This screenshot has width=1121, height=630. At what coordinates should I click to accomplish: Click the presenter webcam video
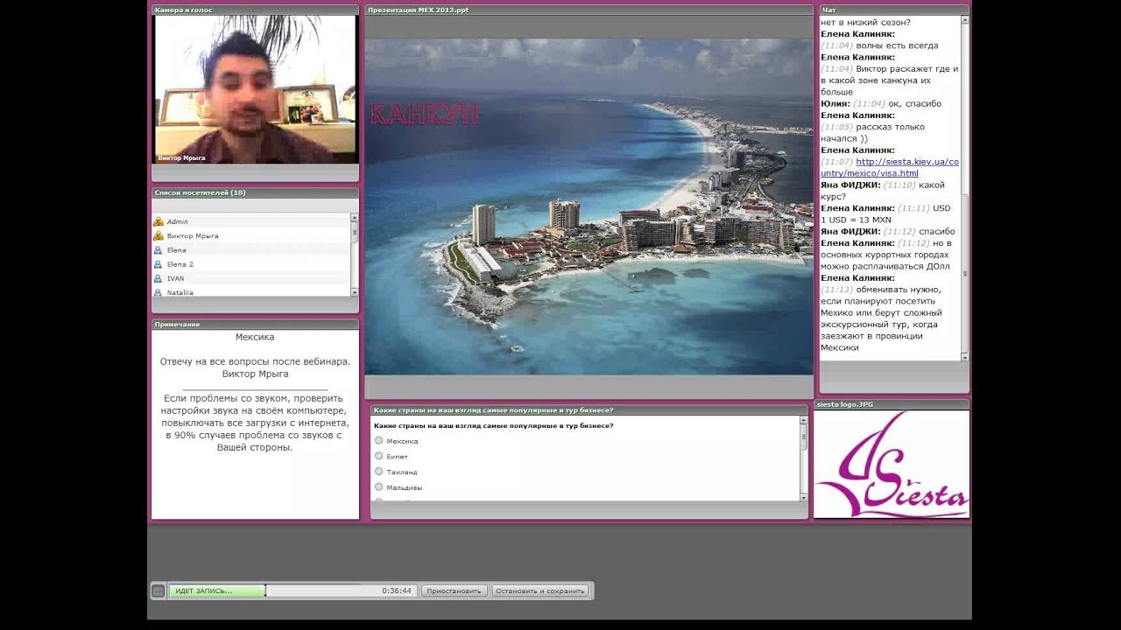coord(256,89)
